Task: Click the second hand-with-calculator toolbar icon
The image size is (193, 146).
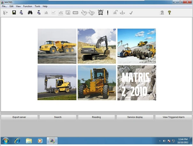Action: (x=92, y=13)
